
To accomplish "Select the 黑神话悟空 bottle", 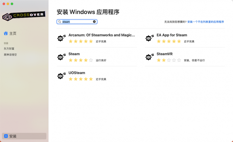I will tap(10, 55).
